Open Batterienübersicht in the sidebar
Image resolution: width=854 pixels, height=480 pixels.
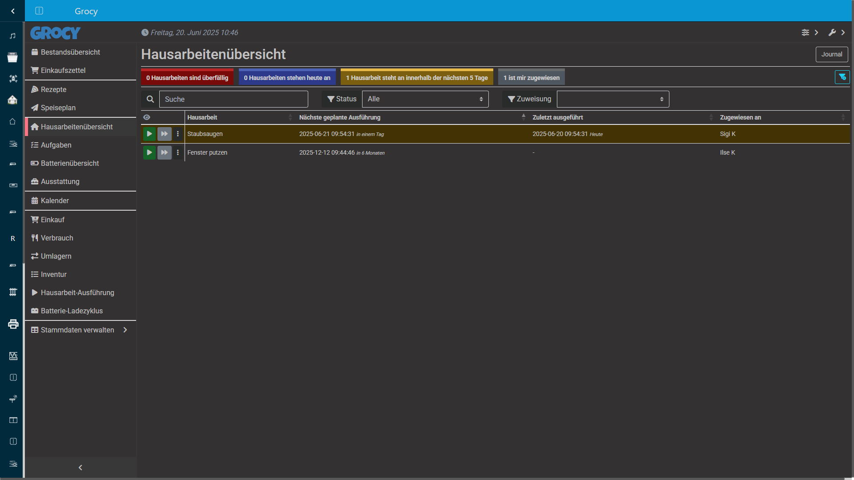[70, 163]
